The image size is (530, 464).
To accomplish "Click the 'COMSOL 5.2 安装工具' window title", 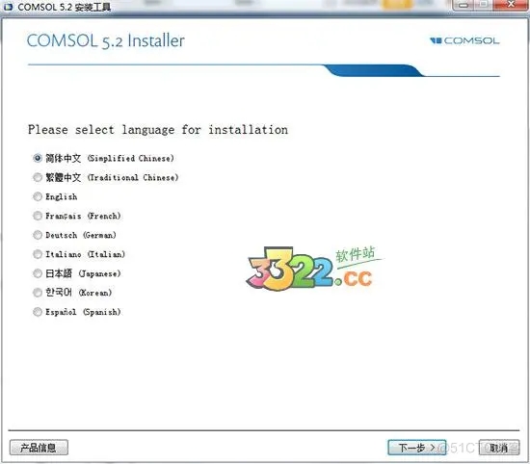I will (65, 7).
